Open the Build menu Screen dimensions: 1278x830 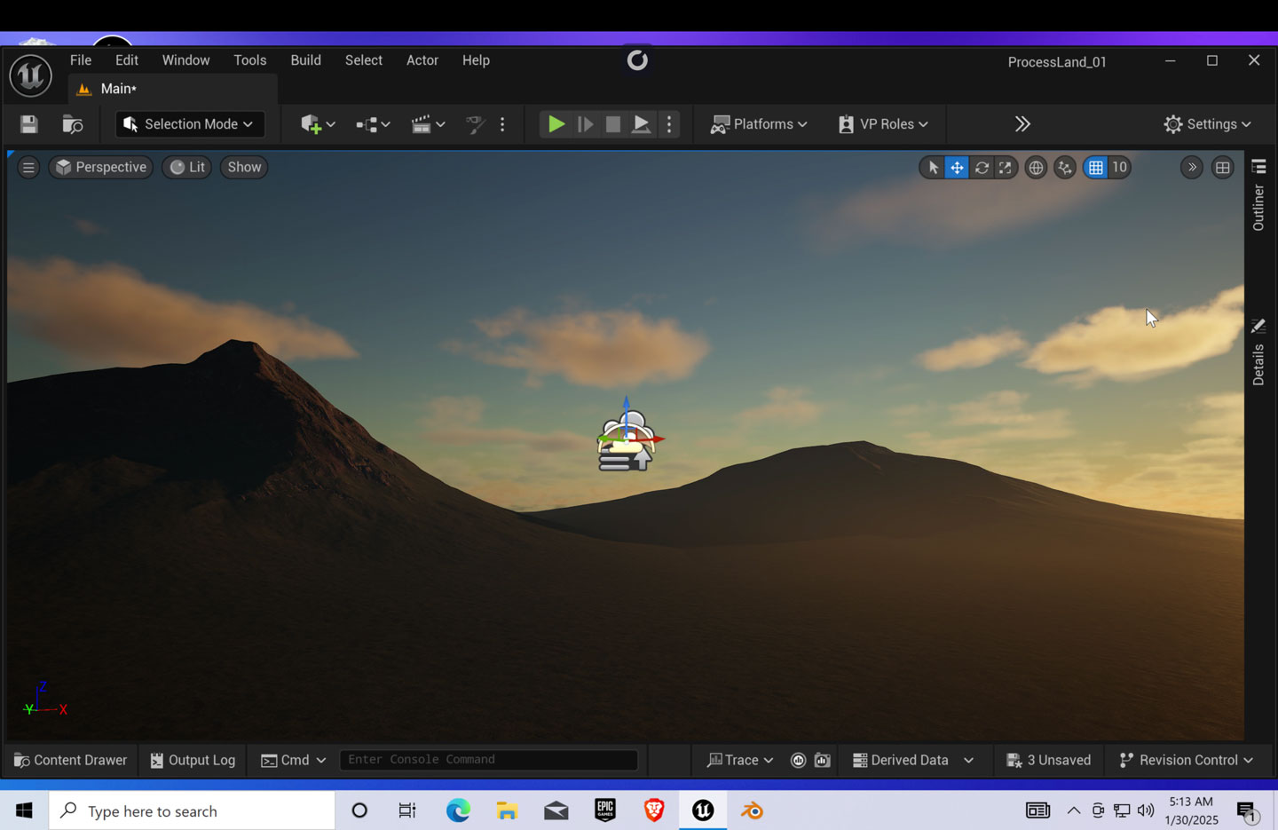[305, 60]
